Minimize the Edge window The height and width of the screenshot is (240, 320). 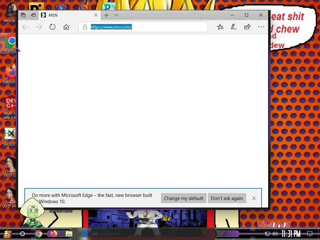pyautogui.click(x=232, y=15)
